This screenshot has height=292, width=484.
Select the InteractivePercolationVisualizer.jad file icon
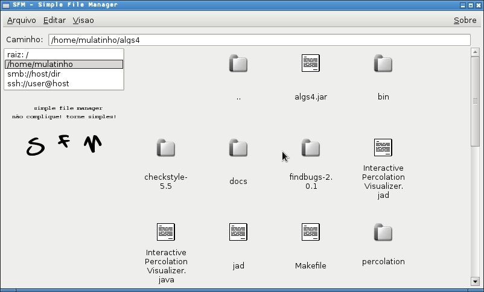[x=383, y=147]
